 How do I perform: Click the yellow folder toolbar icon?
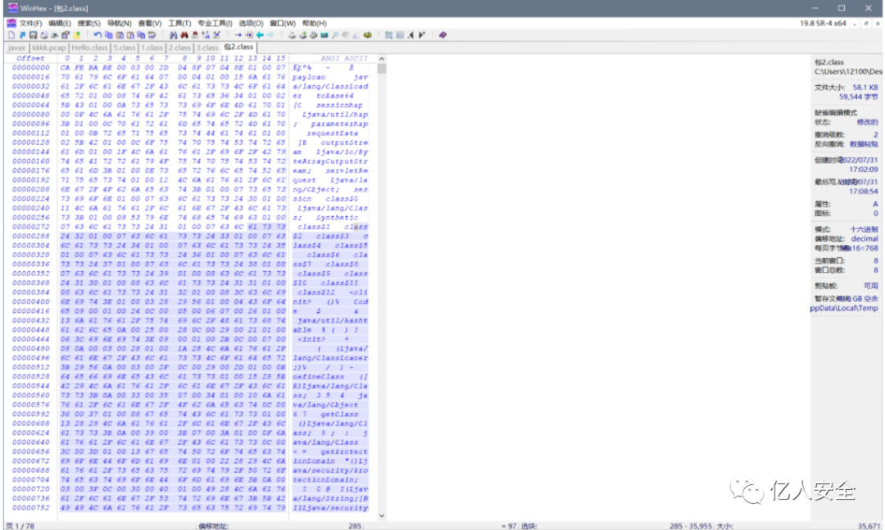tap(77, 35)
